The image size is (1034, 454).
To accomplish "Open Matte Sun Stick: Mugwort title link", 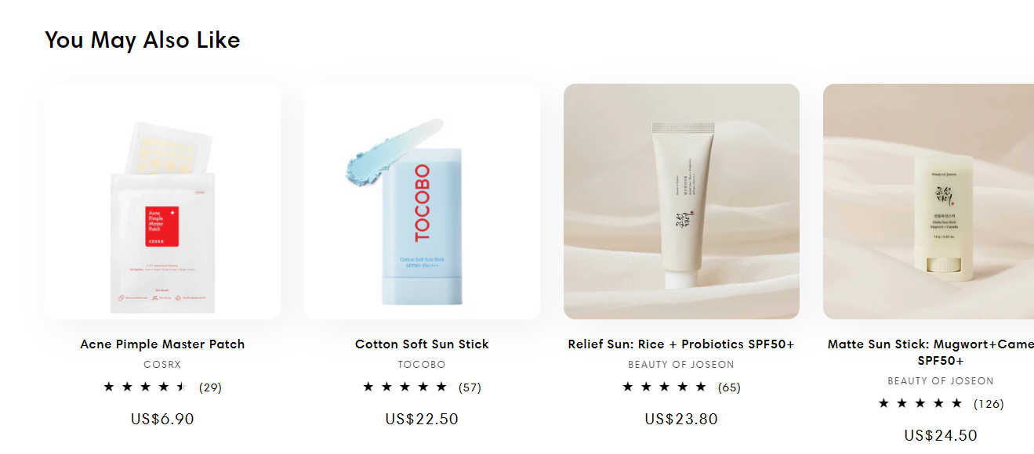I will [931, 352].
